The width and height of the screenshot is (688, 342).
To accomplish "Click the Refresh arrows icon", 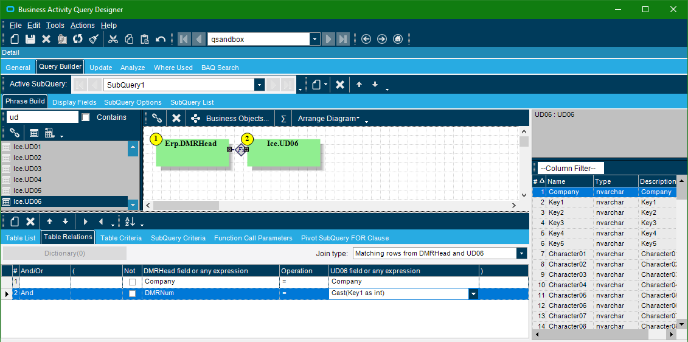I will coord(78,39).
